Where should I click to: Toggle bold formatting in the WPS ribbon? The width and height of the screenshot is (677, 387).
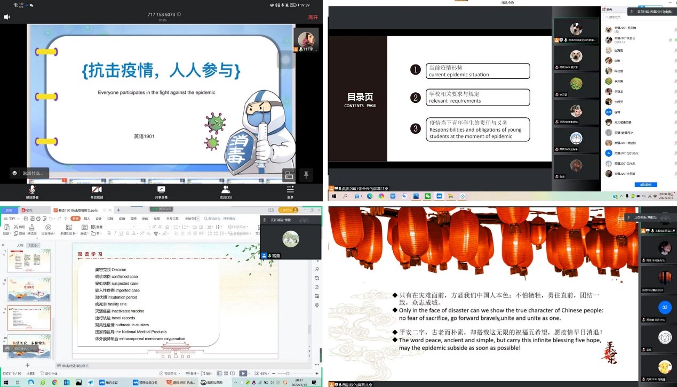[109, 233]
